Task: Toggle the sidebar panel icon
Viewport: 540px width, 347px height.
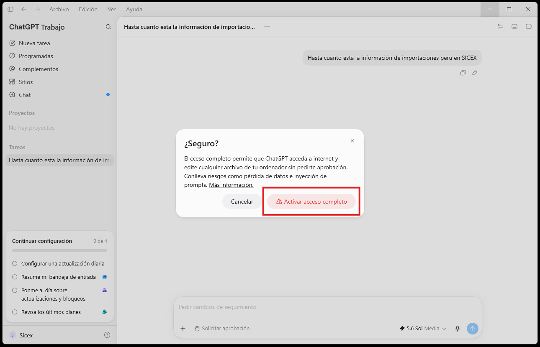Action: click(x=10, y=9)
